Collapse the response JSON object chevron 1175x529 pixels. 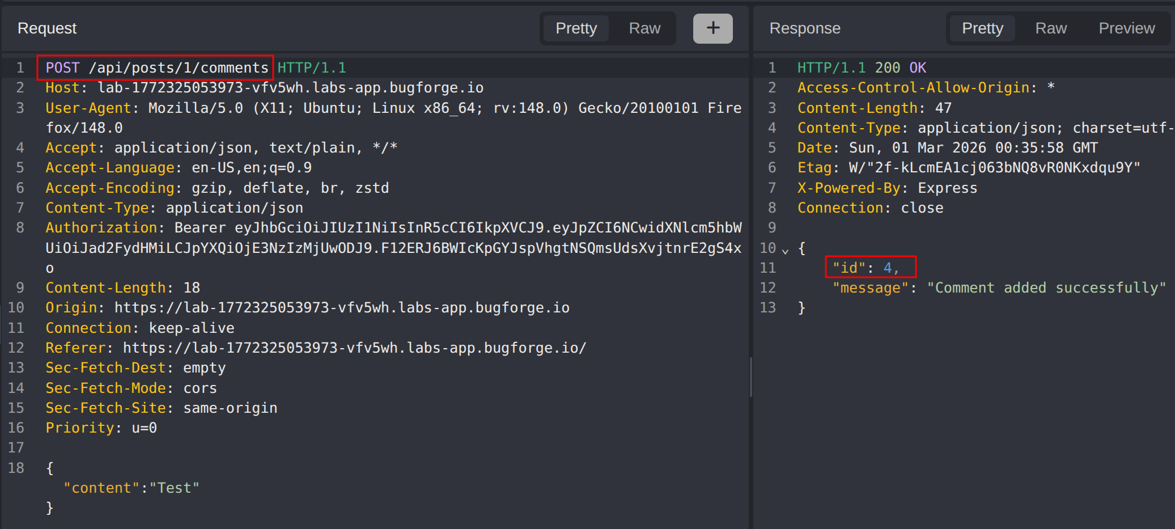[785, 250]
